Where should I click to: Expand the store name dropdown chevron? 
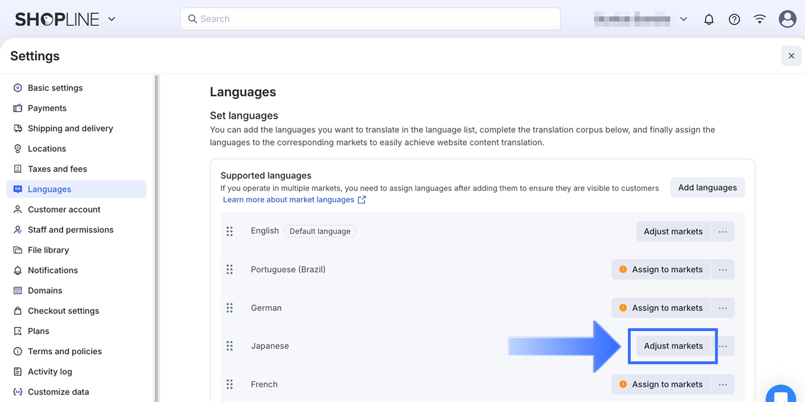tap(683, 19)
